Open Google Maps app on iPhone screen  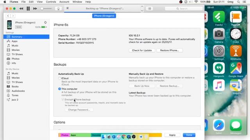coord(236,68)
